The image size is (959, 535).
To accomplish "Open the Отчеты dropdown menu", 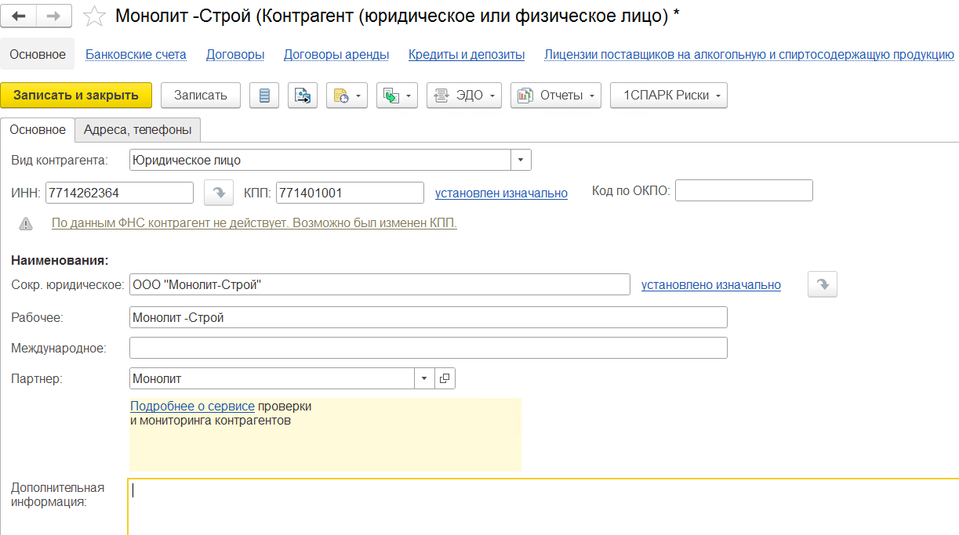I will (555, 96).
